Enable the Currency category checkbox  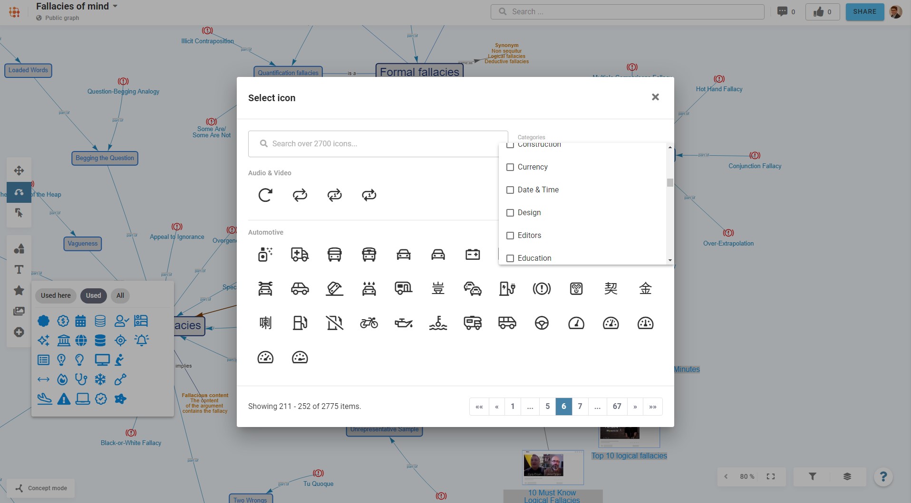point(511,167)
